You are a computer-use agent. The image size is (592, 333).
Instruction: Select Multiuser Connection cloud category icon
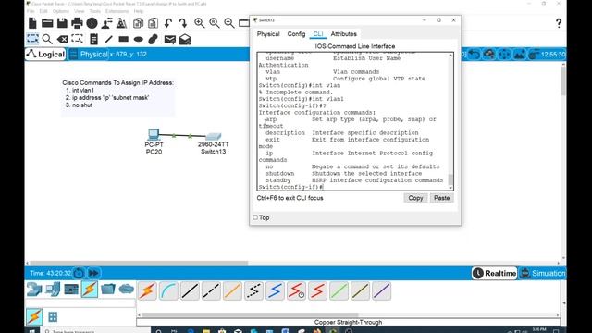127,290
